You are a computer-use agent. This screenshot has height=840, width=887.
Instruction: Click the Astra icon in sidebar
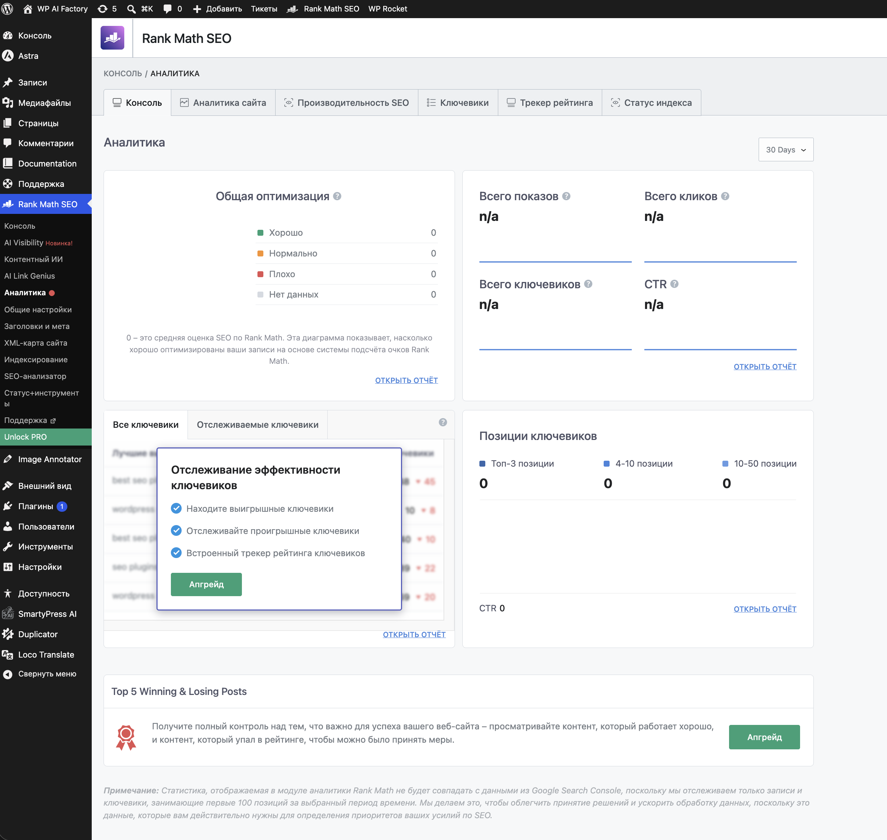tap(8, 56)
